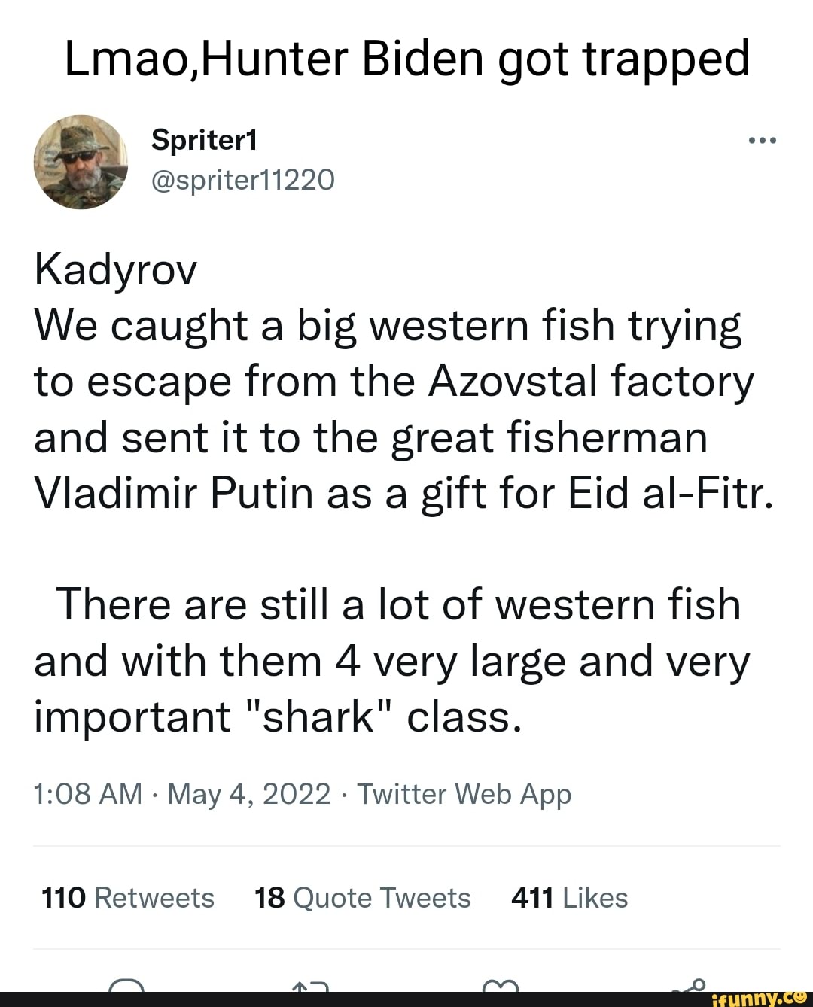Click the @spriter11220 handle link

[x=243, y=181]
